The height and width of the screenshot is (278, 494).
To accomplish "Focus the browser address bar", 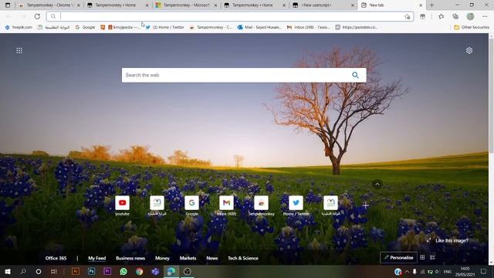I will [230, 16].
